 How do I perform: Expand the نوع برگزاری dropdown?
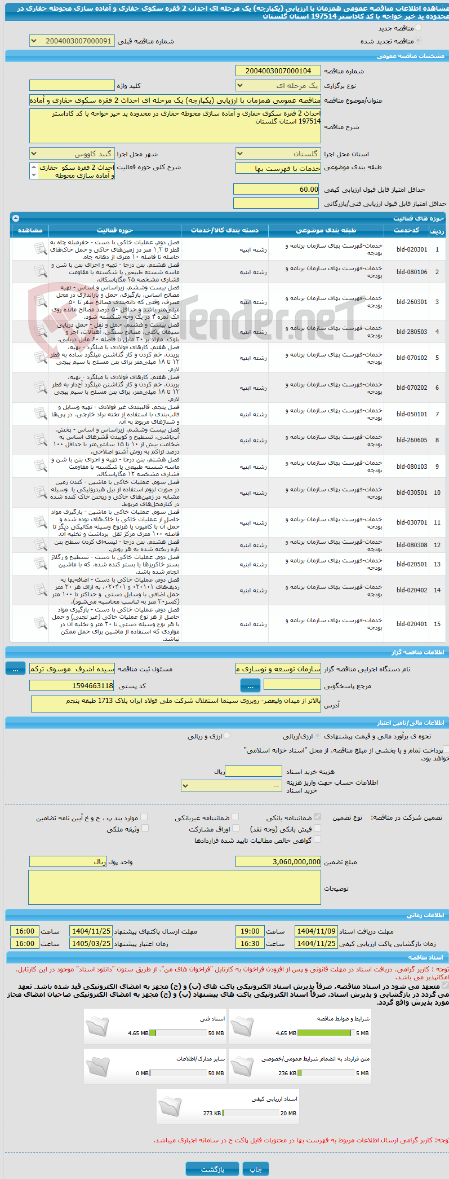pyautogui.click(x=278, y=86)
